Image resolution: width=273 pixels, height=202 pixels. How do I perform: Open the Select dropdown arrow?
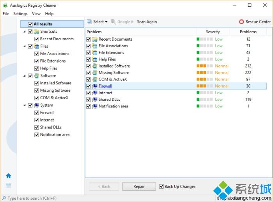tap(106, 22)
